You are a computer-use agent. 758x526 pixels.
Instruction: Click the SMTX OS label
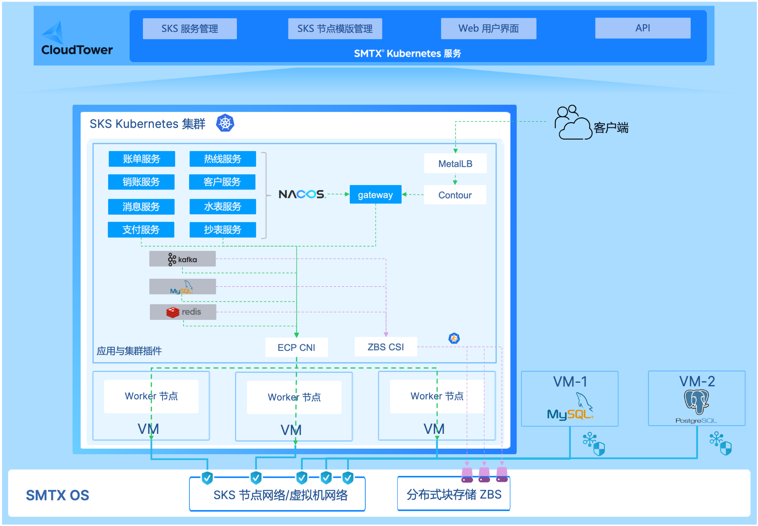57,495
